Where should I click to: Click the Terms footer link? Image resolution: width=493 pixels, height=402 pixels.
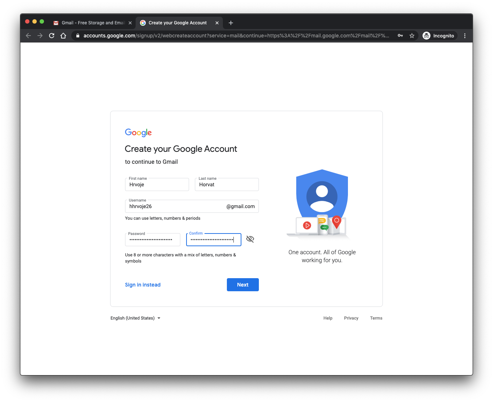376,318
